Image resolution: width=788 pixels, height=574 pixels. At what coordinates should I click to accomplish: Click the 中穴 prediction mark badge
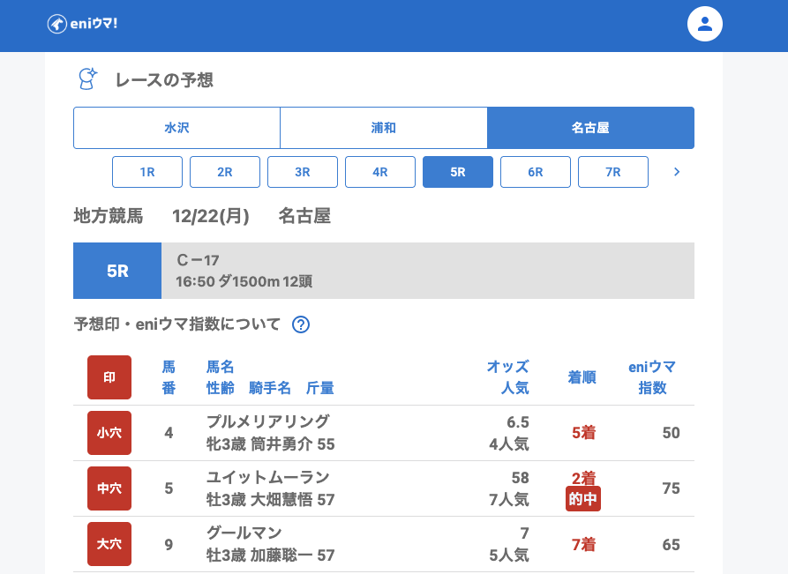(109, 488)
